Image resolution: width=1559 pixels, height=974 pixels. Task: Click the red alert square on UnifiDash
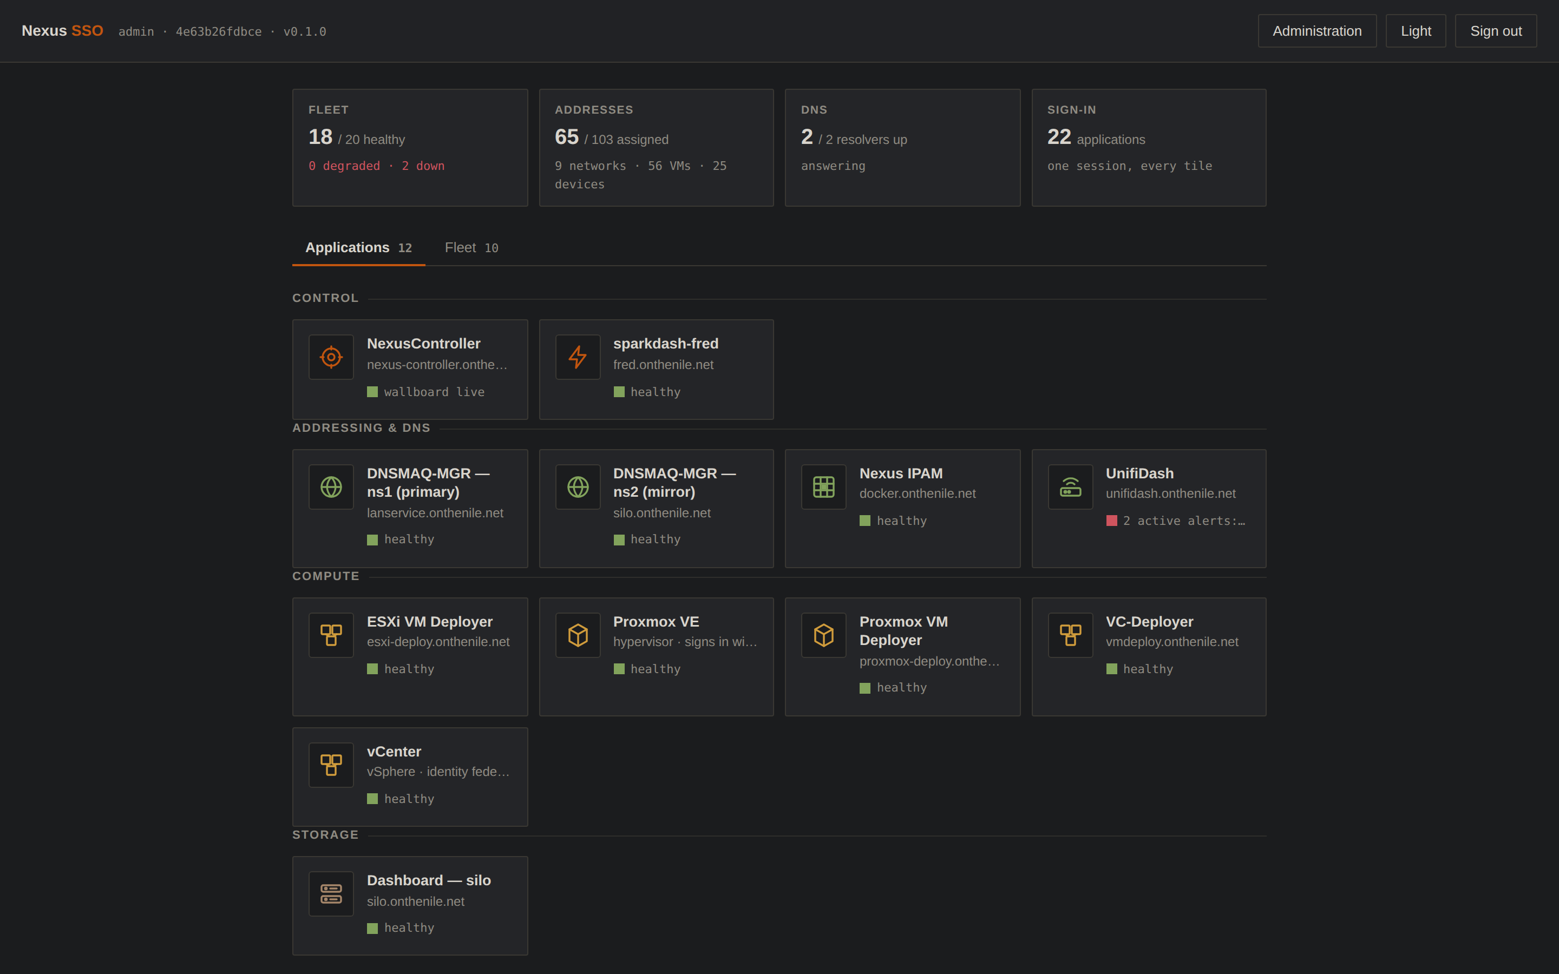pos(1112,521)
